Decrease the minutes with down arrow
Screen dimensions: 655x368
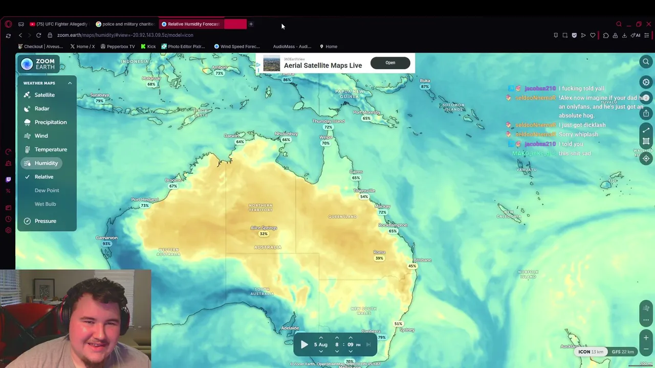(351, 352)
